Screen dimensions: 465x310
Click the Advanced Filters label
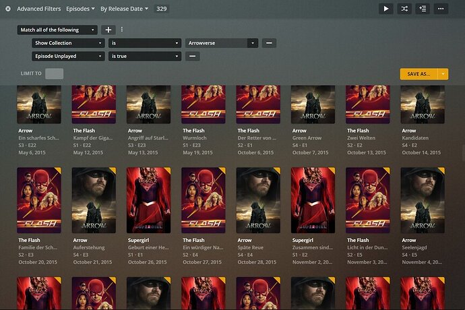[x=39, y=9]
